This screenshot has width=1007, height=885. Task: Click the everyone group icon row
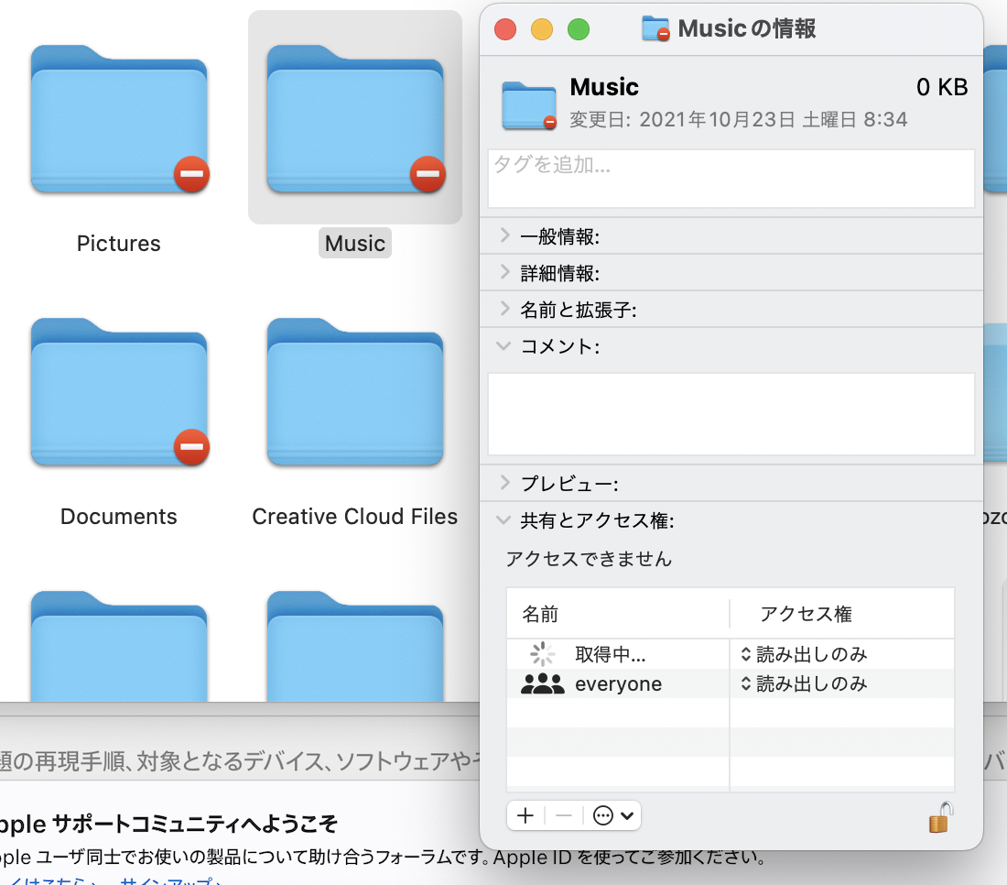(543, 684)
